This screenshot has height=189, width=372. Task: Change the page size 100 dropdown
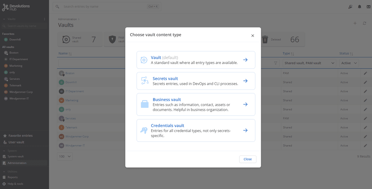point(65,156)
